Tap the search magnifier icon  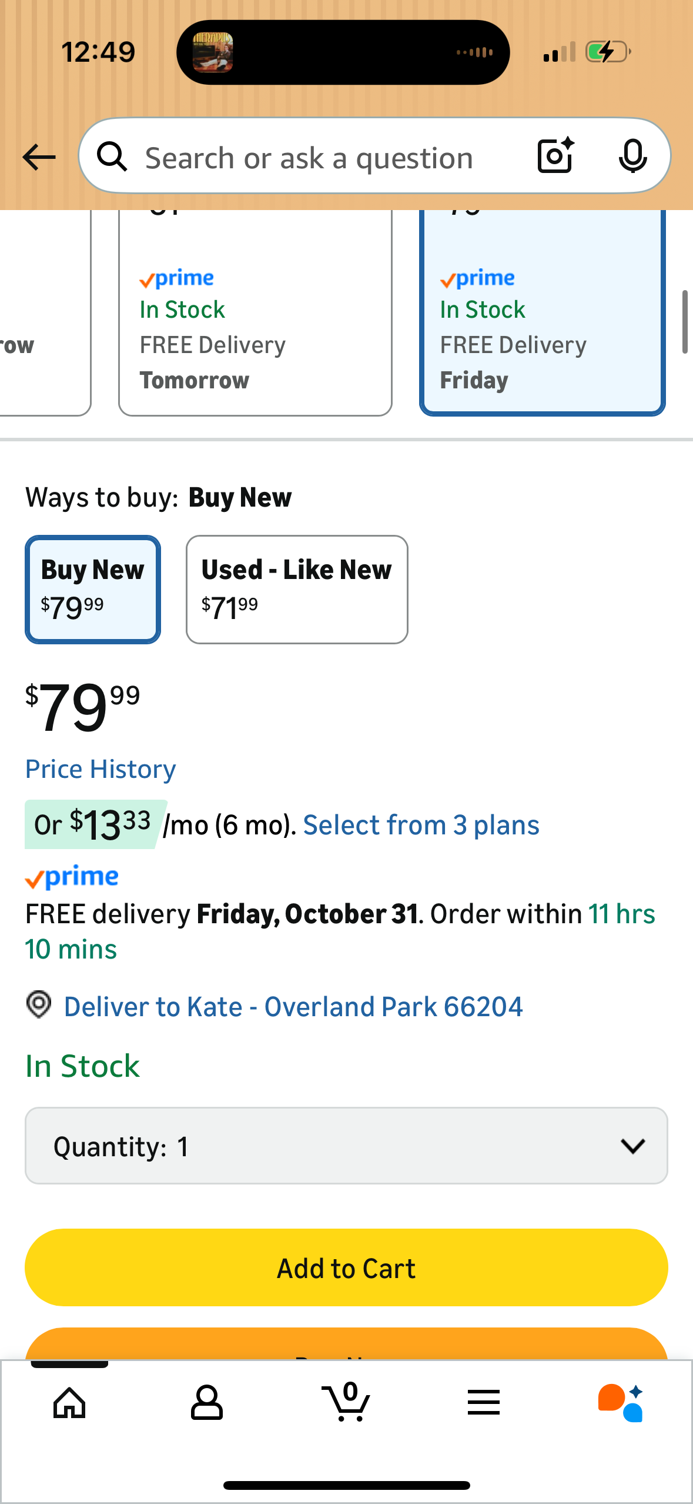[112, 157]
